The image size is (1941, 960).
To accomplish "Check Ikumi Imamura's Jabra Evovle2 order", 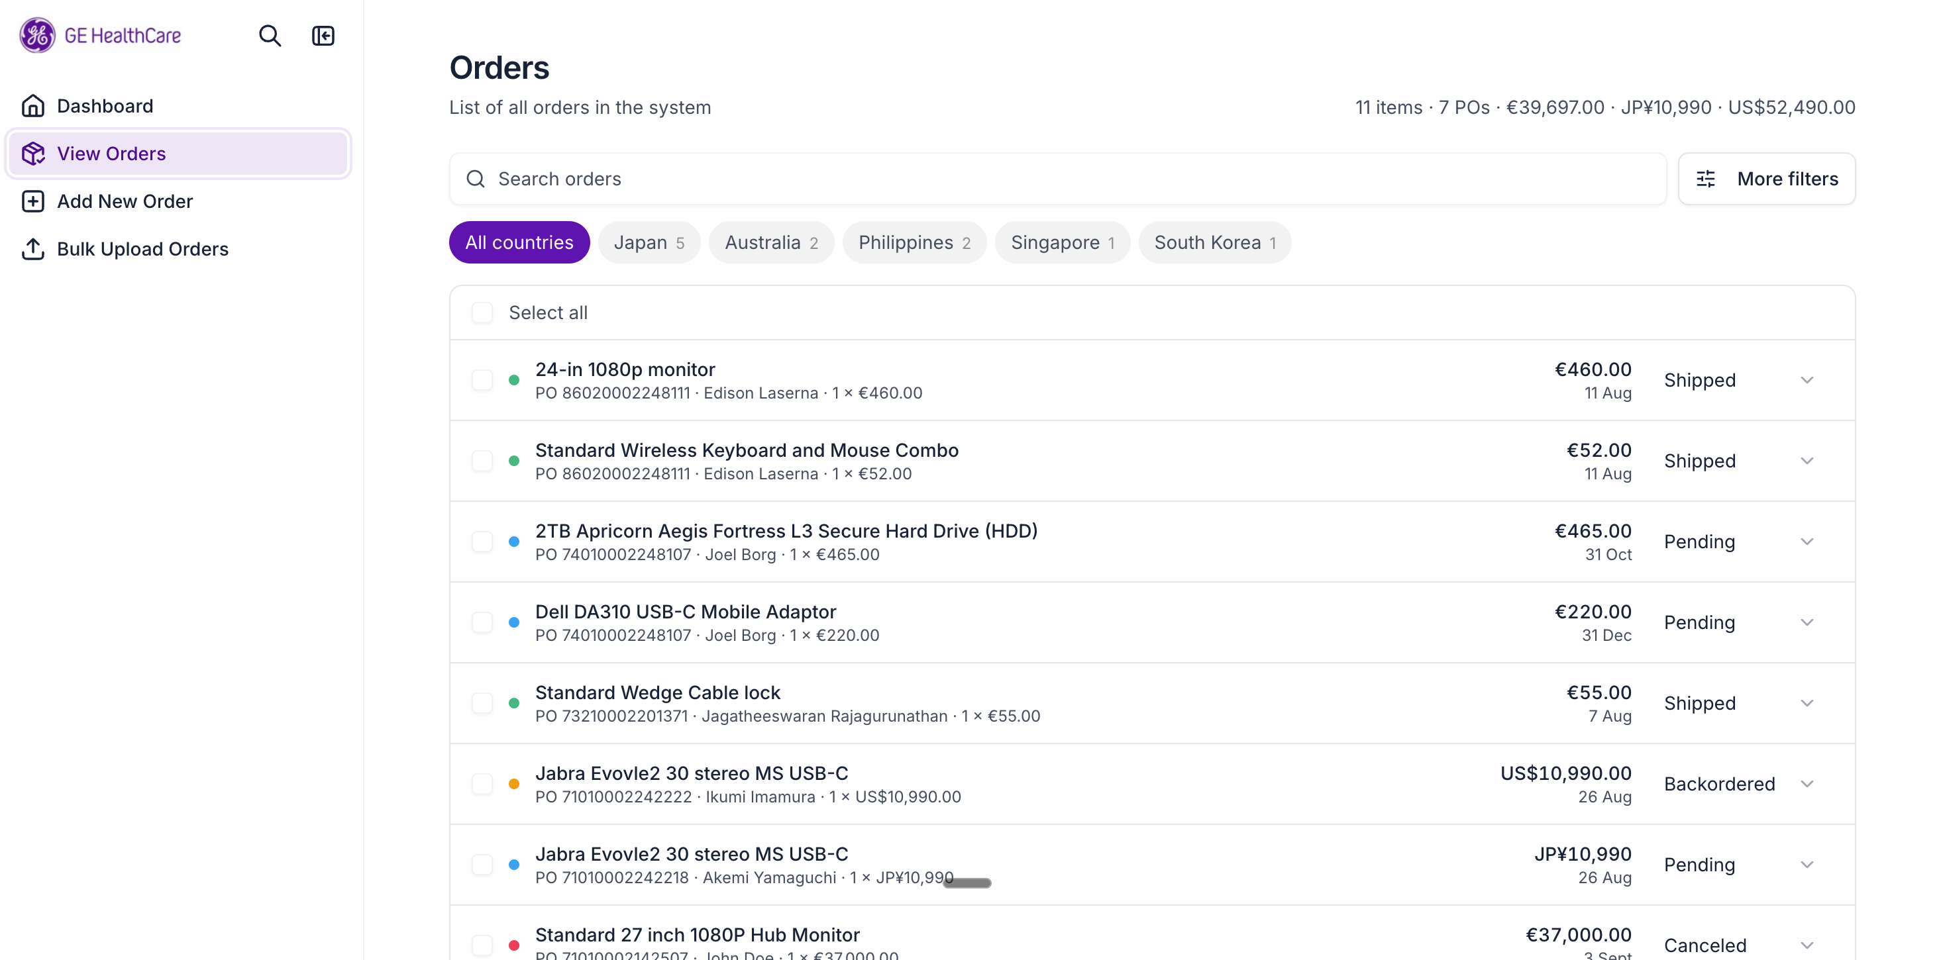I will [x=482, y=784].
